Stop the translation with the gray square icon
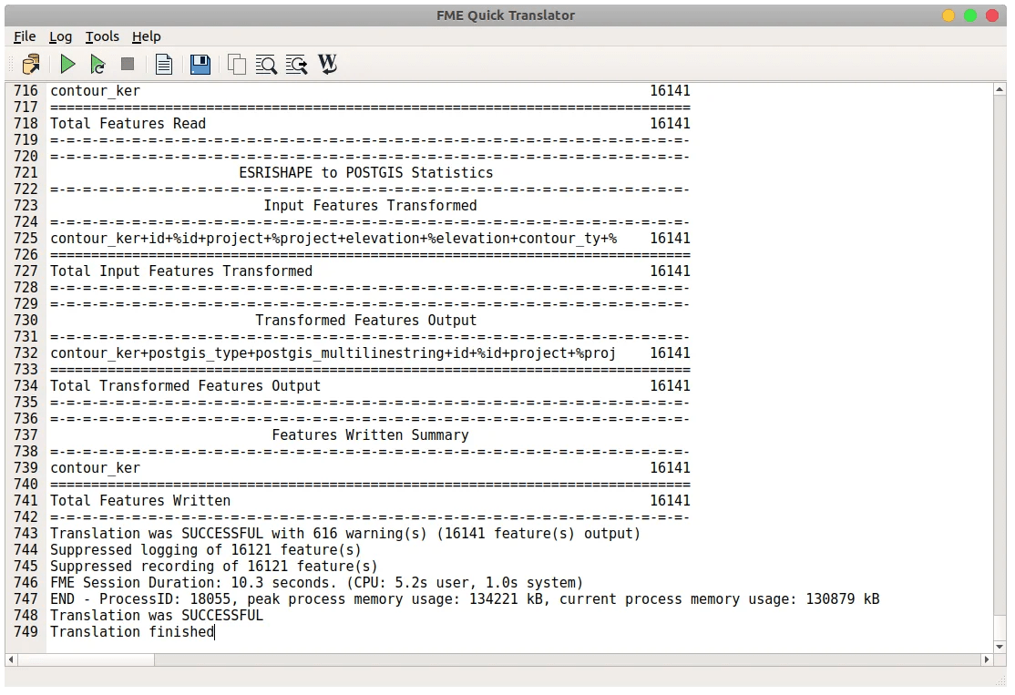1015x695 pixels. pos(128,64)
